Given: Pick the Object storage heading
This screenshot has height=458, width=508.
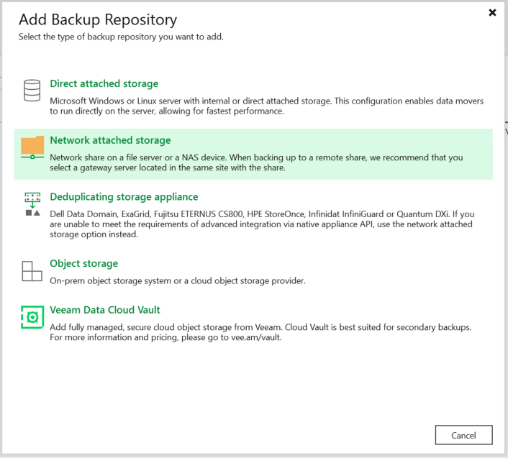Looking at the screenshot, I should pyautogui.click(x=84, y=263).
